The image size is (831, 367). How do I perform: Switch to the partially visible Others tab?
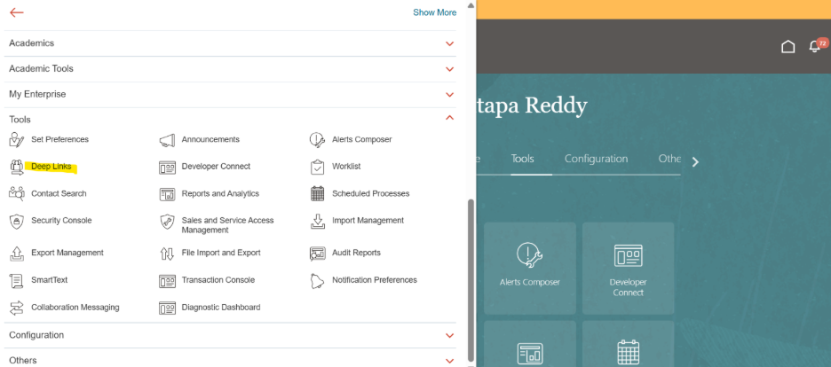669,159
